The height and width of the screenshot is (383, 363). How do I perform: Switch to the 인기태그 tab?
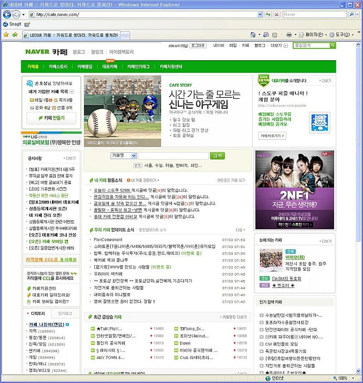tap(65, 313)
